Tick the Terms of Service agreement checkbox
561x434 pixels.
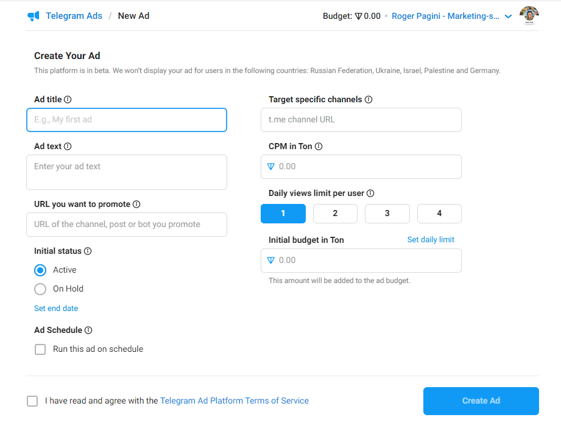32,401
